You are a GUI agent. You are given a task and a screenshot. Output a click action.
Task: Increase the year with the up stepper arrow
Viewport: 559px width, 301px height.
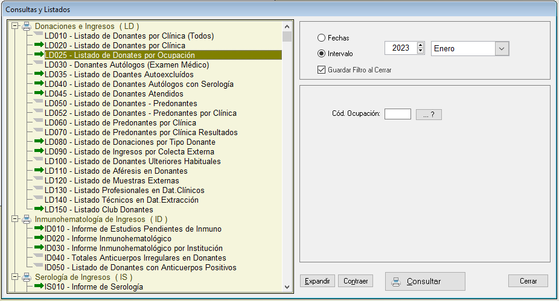(x=420, y=45)
